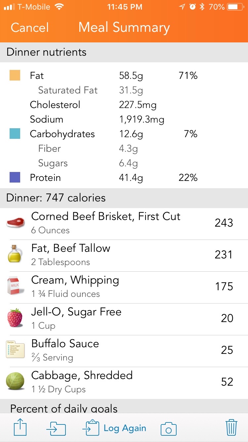The height and width of the screenshot is (442, 248).
Task: Open the camera icon in toolbar
Action: tap(168, 429)
